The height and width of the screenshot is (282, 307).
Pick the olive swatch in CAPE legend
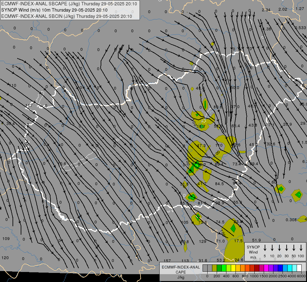(214, 268)
